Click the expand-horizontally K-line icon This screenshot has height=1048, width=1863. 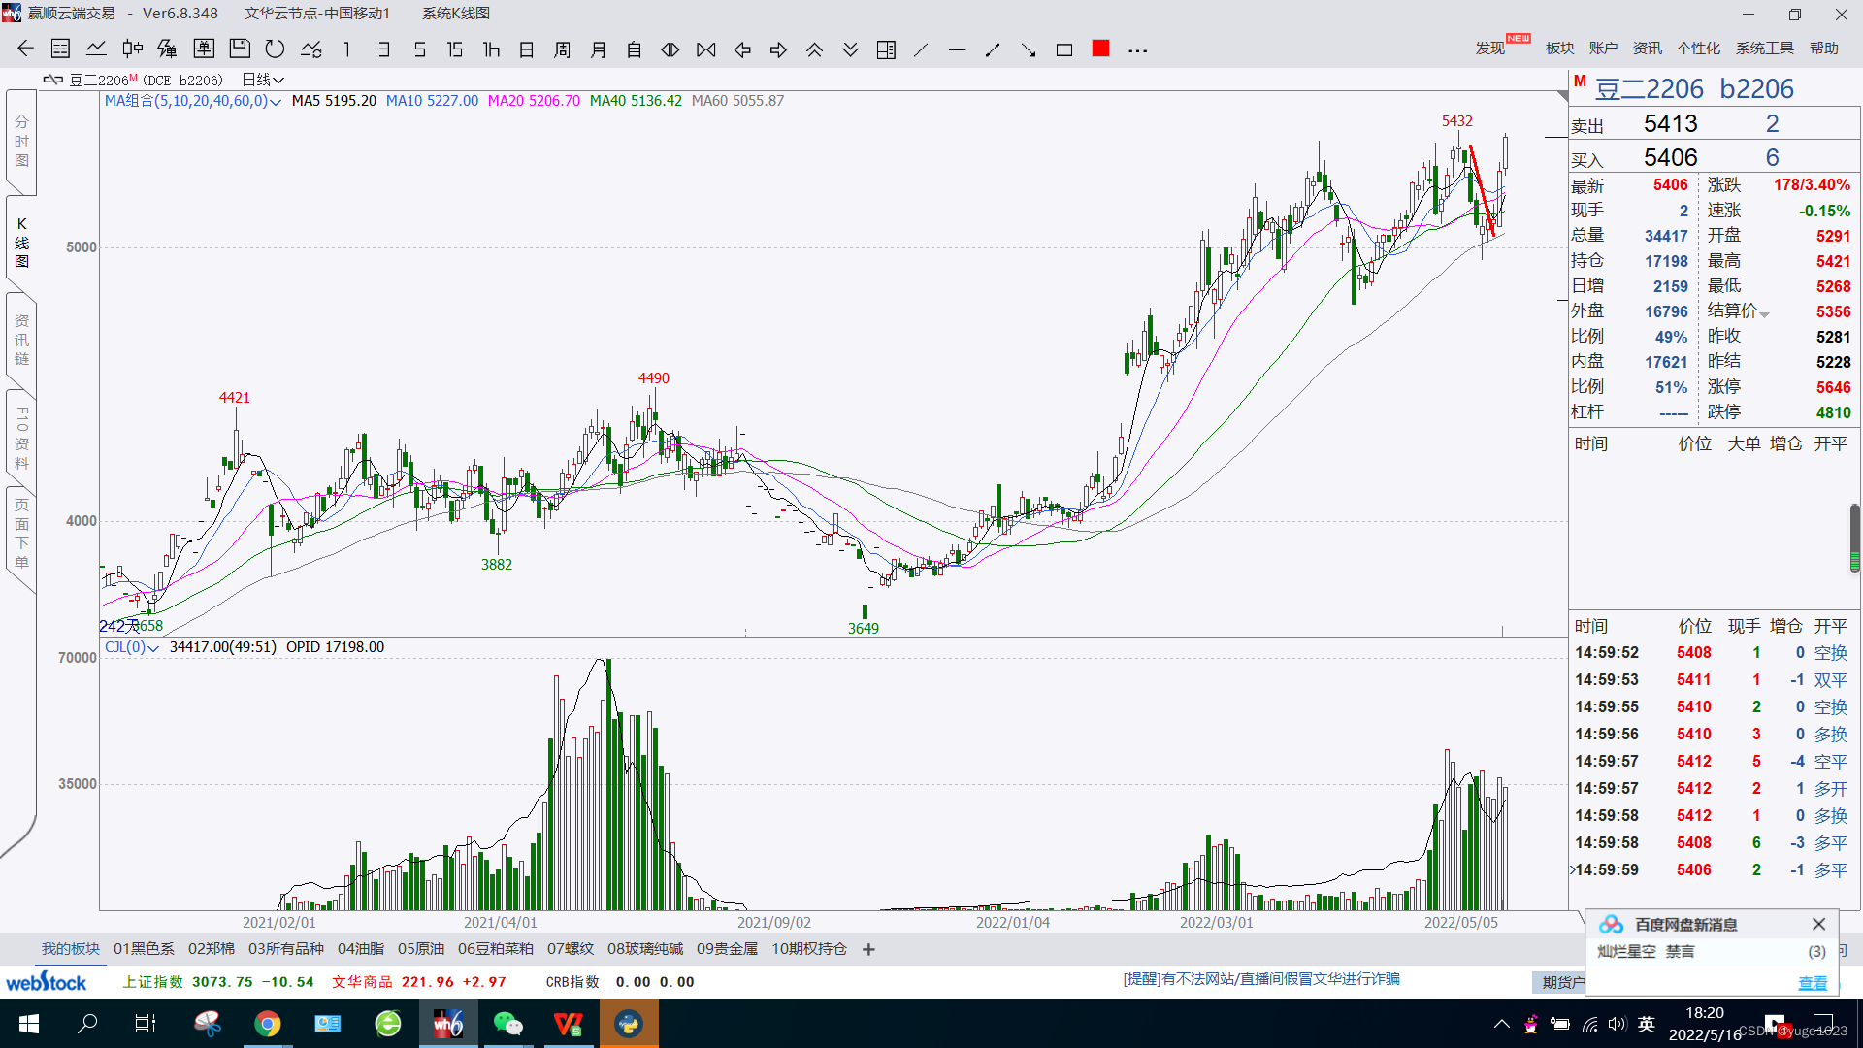tap(670, 49)
